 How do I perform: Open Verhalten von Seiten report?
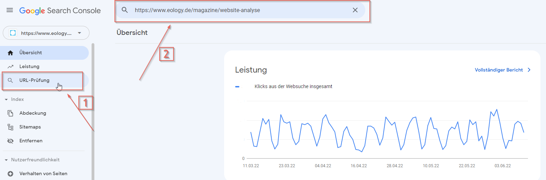tap(44, 174)
